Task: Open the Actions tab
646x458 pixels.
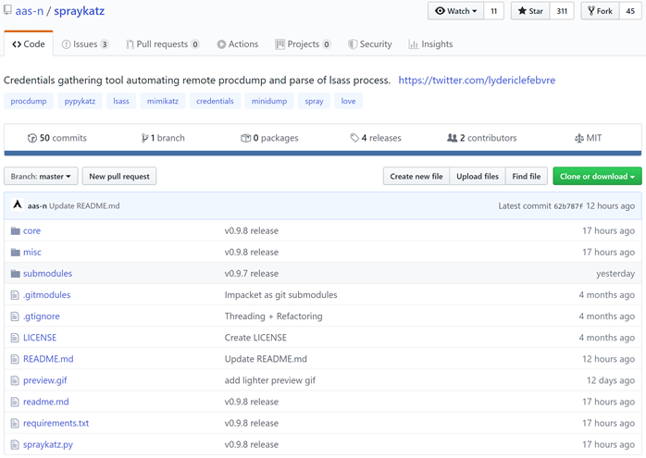Action: pos(238,44)
